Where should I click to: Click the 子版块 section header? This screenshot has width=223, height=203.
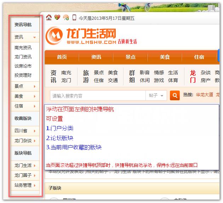[55, 188]
